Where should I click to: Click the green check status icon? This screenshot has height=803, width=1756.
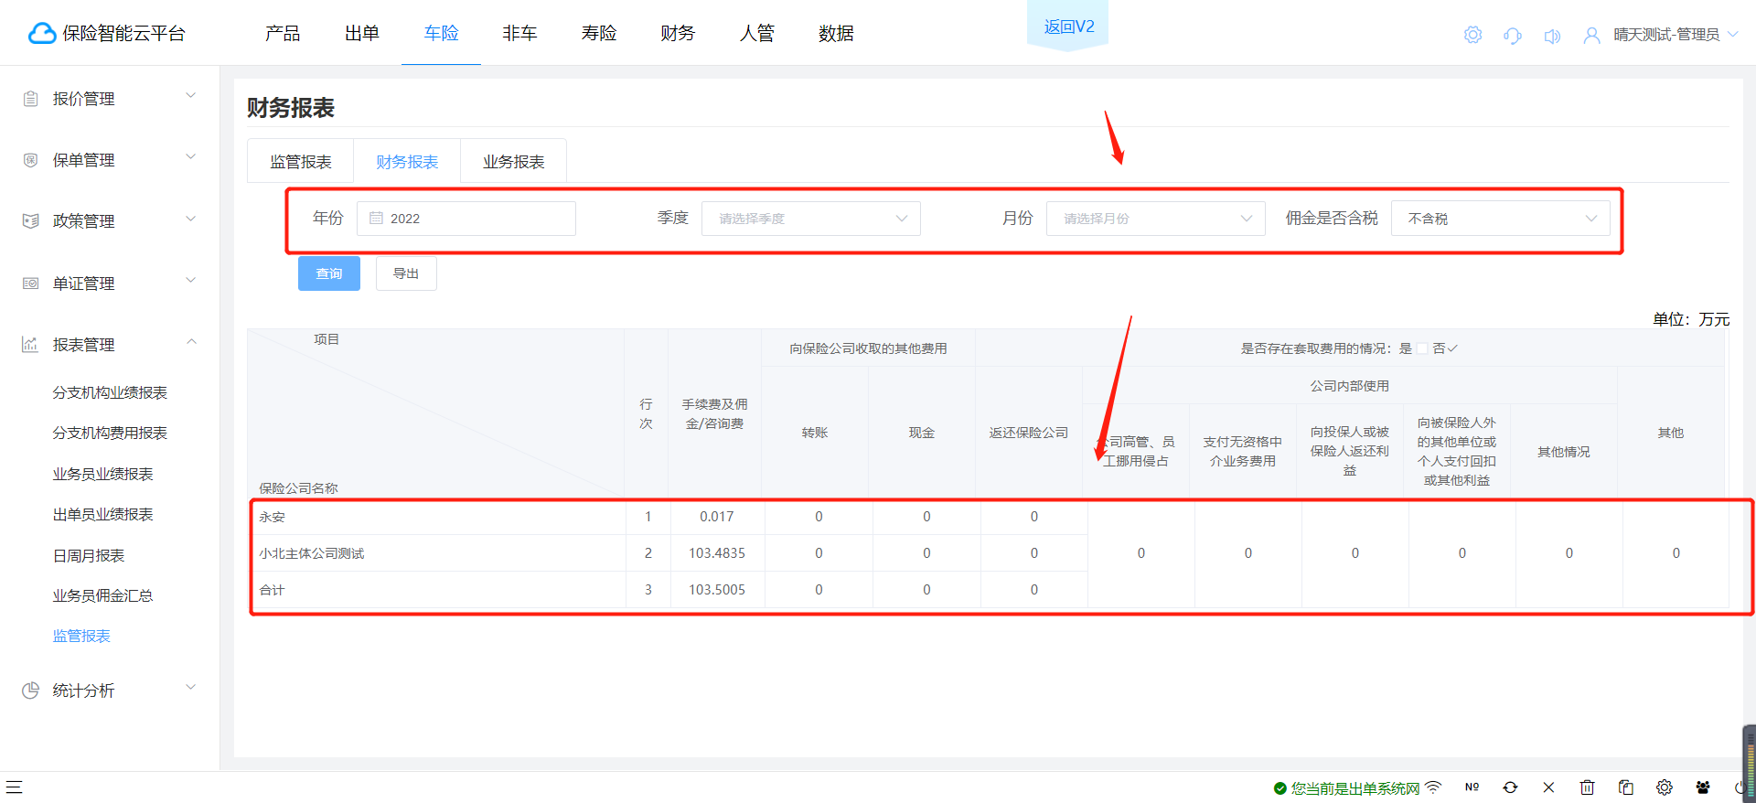[x=1280, y=788]
